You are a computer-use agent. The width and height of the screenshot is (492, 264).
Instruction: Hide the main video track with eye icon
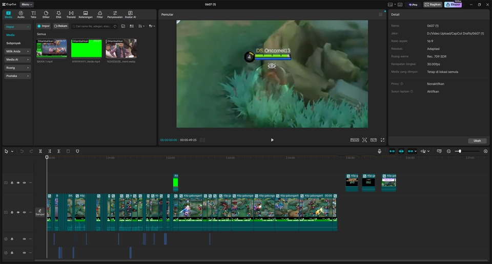pos(18,212)
